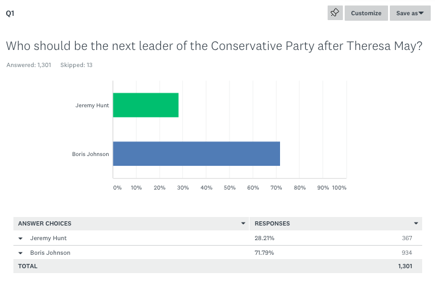
Task: Open the Customize options
Action: [x=366, y=13]
